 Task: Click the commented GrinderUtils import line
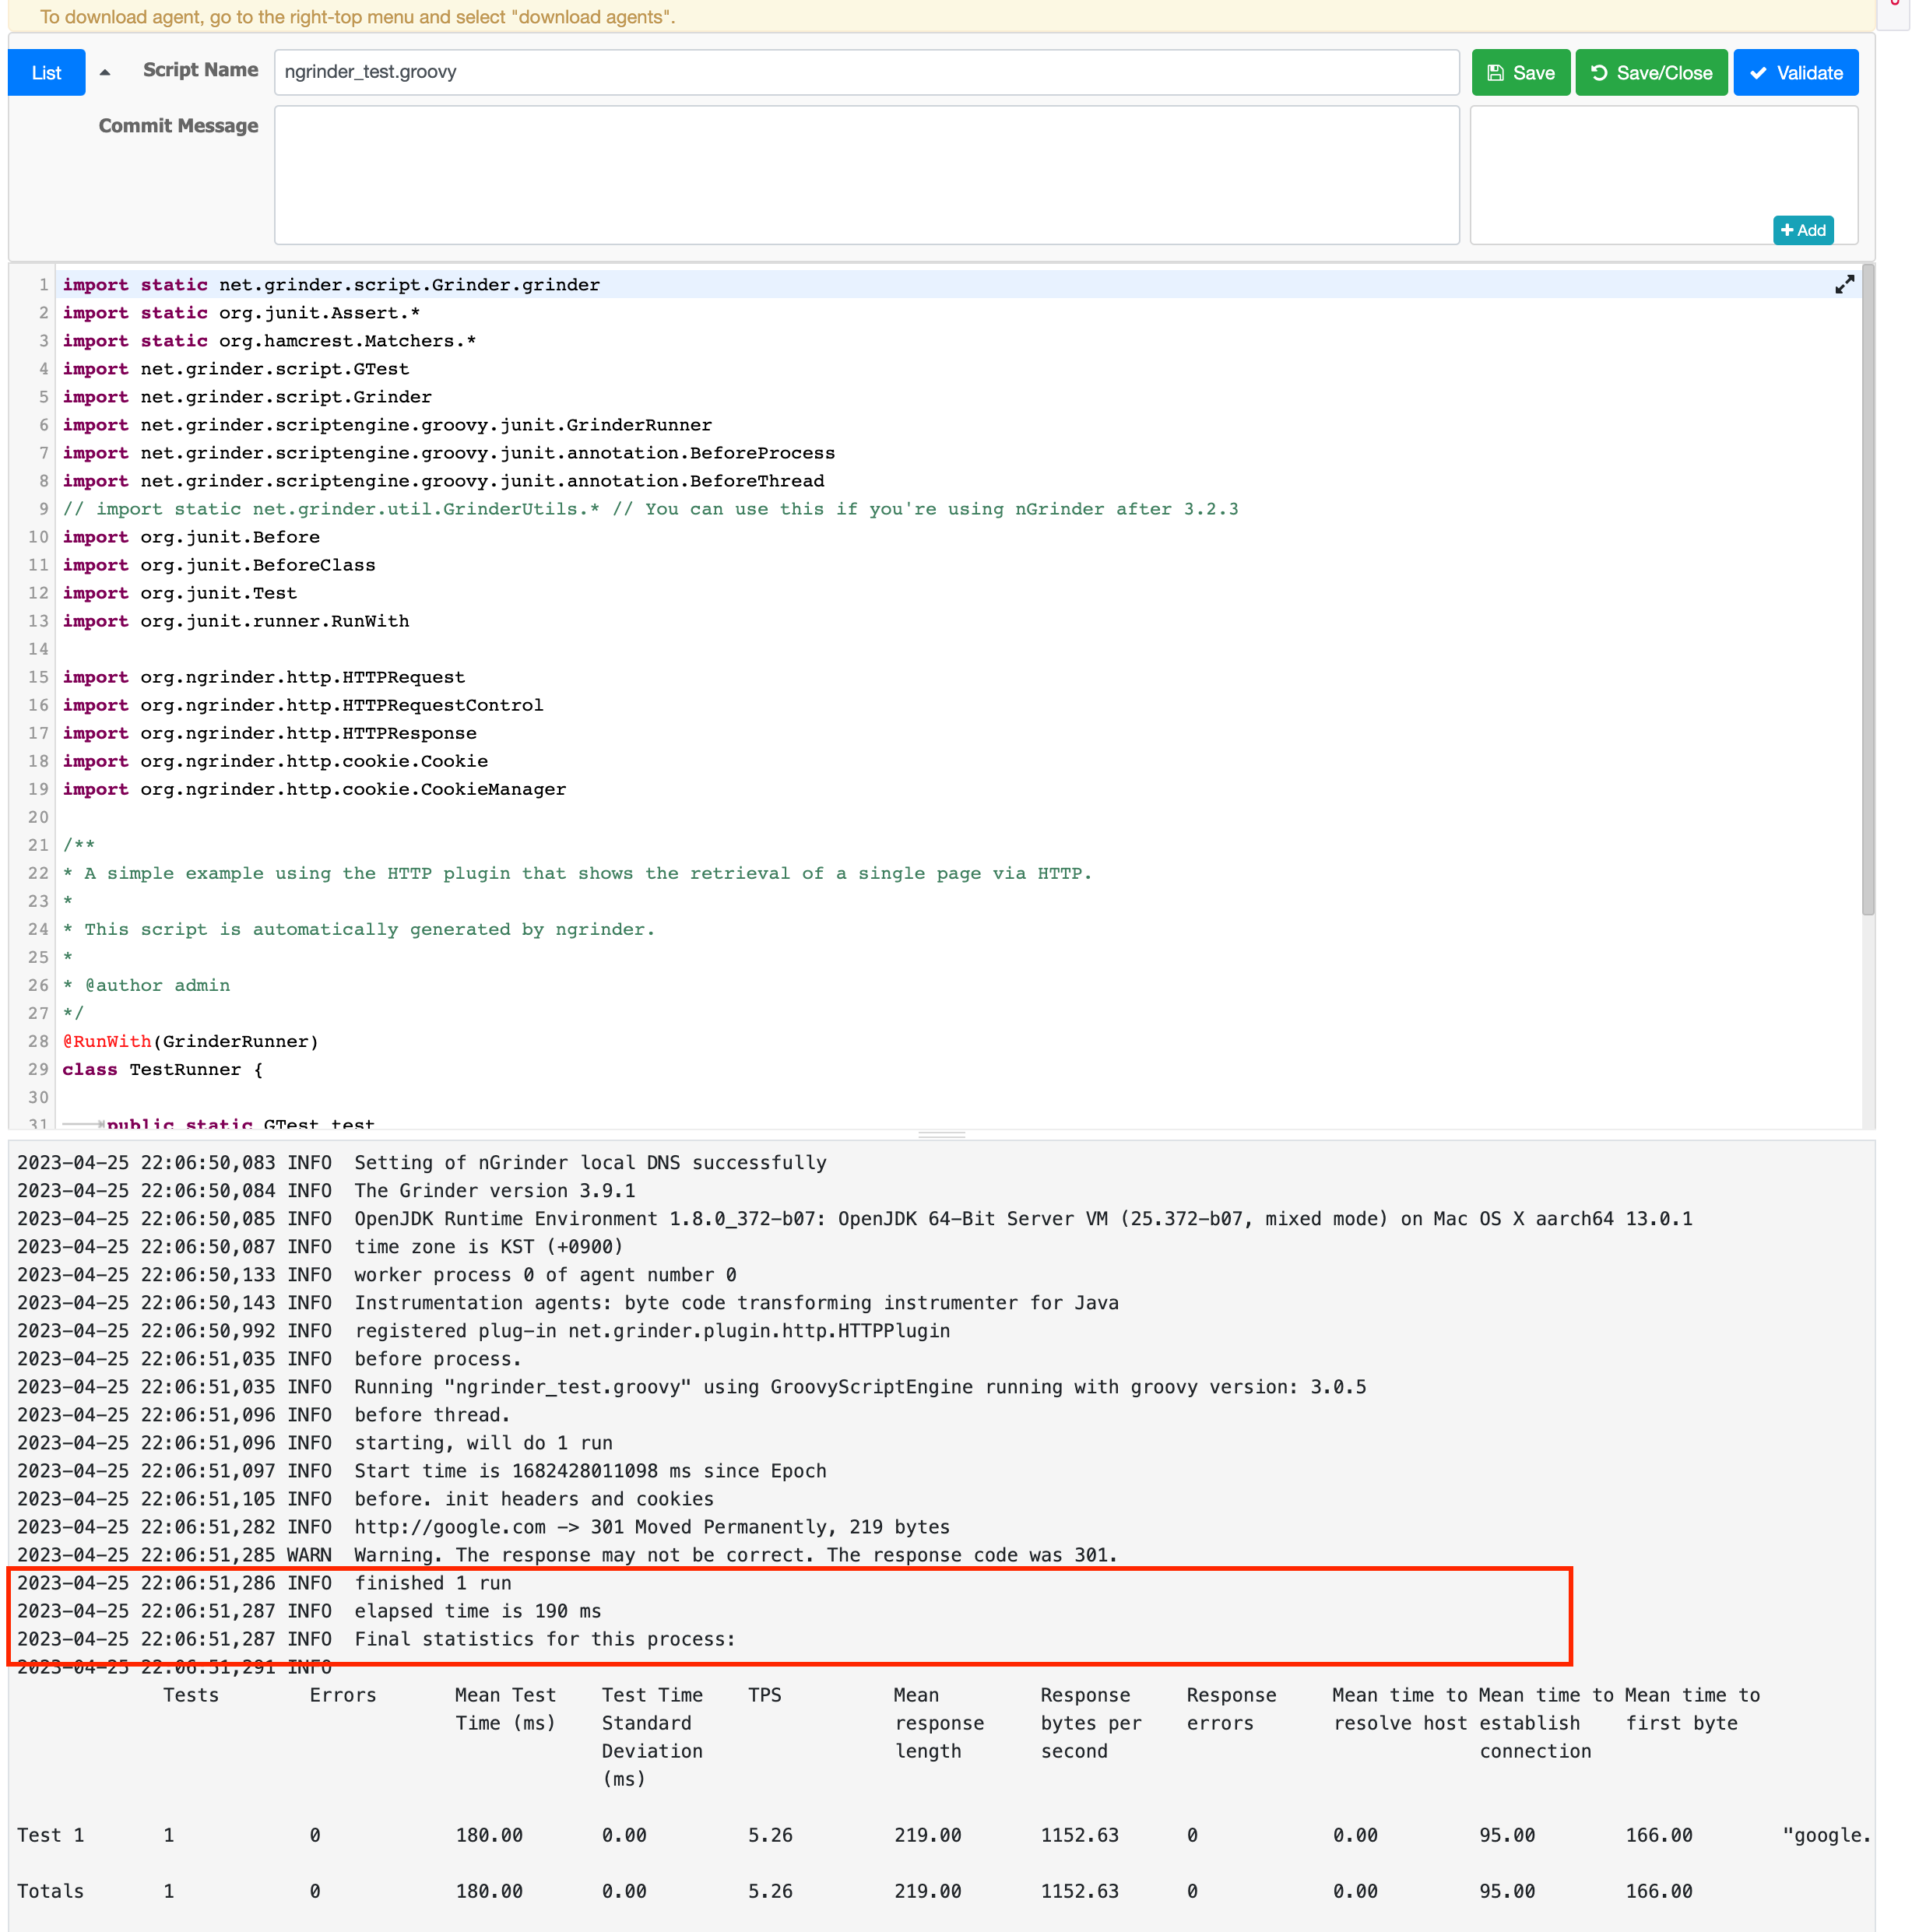pyautogui.click(x=650, y=509)
